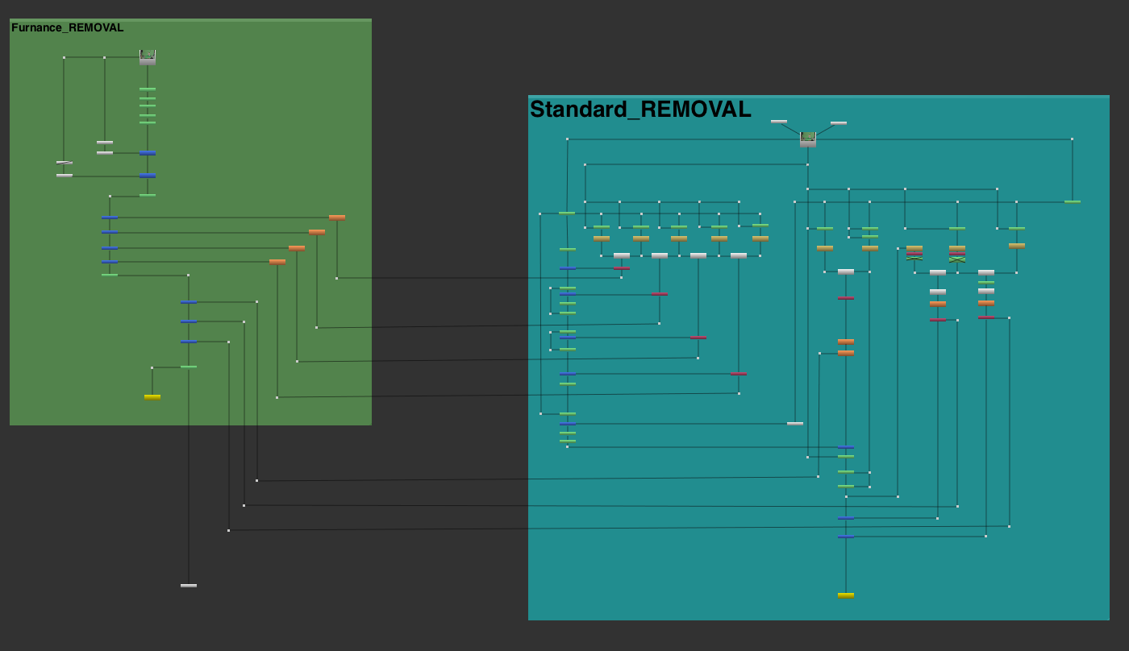
Task: Click the Read node thumbnail in Standard_REMOVAL
Action: pos(808,139)
